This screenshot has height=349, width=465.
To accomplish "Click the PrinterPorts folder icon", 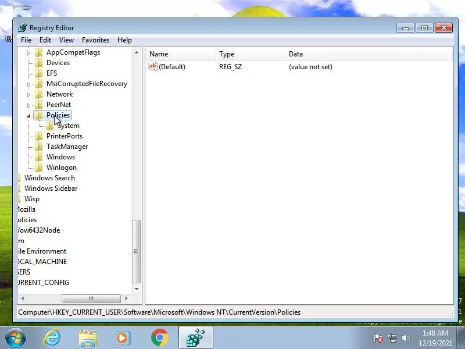I will (x=38, y=136).
